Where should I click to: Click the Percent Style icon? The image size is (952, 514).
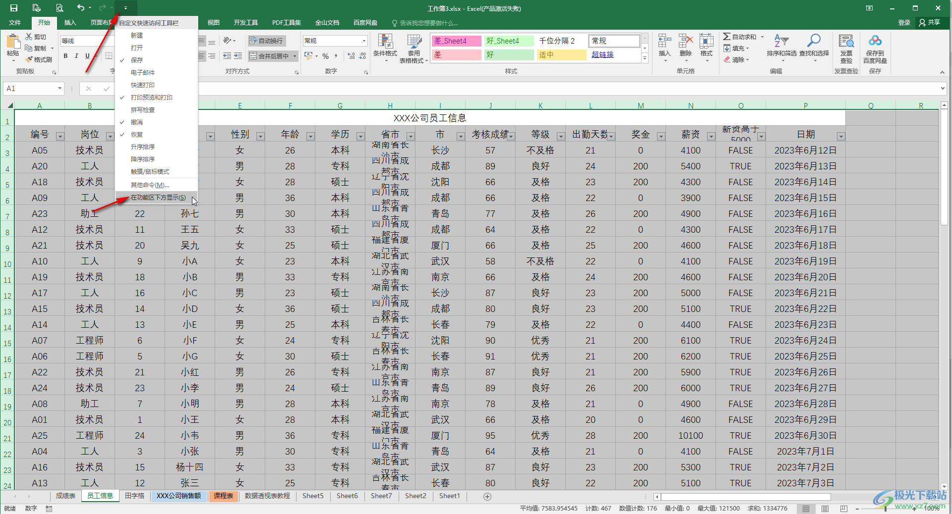pos(325,56)
